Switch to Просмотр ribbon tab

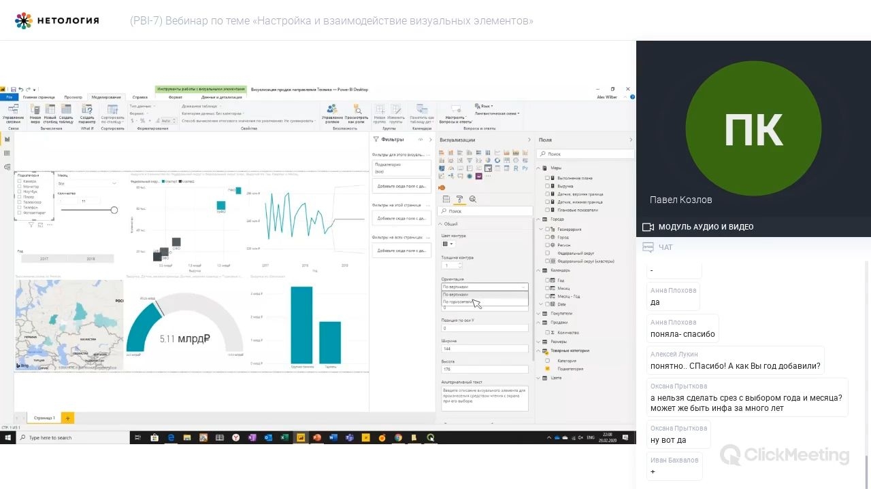pos(73,97)
